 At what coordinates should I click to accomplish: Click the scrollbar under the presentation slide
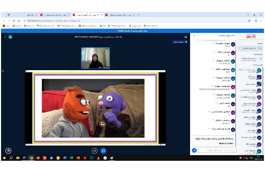pyautogui.click(x=95, y=144)
